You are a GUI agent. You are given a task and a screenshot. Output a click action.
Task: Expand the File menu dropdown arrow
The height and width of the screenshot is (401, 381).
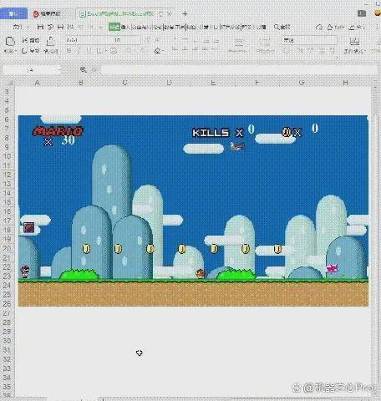tap(28, 28)
